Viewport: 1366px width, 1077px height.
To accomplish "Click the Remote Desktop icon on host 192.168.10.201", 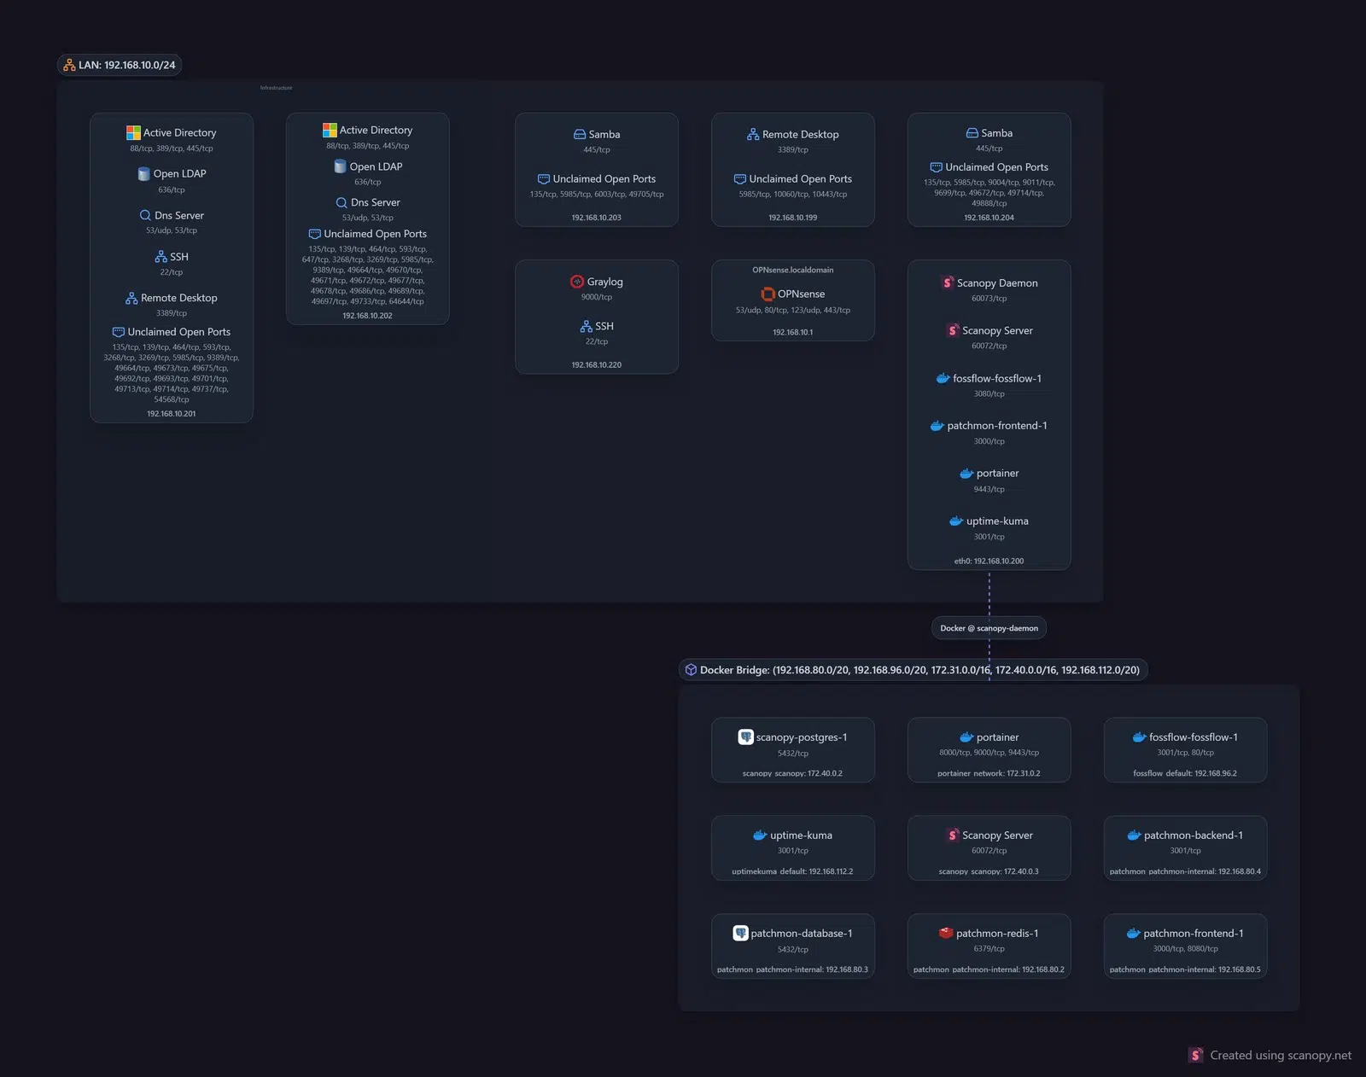I will pyautogui.click(x=131, y=298).
